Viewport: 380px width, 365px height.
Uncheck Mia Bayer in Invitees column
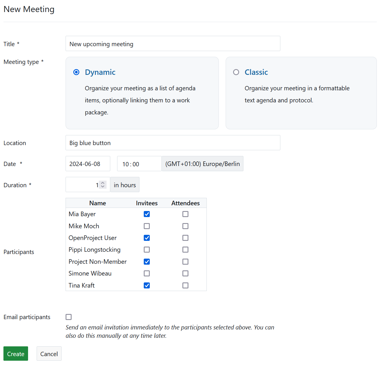coord(147,214)
